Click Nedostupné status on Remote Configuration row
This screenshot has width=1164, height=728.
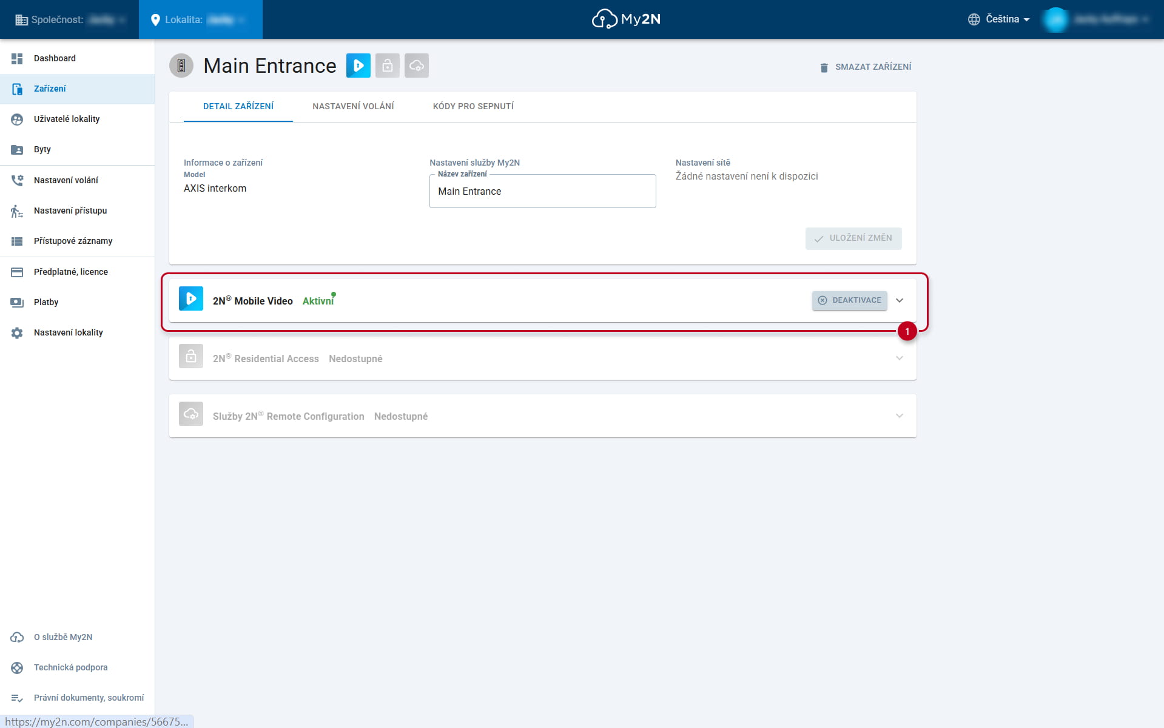coord(401,416)
